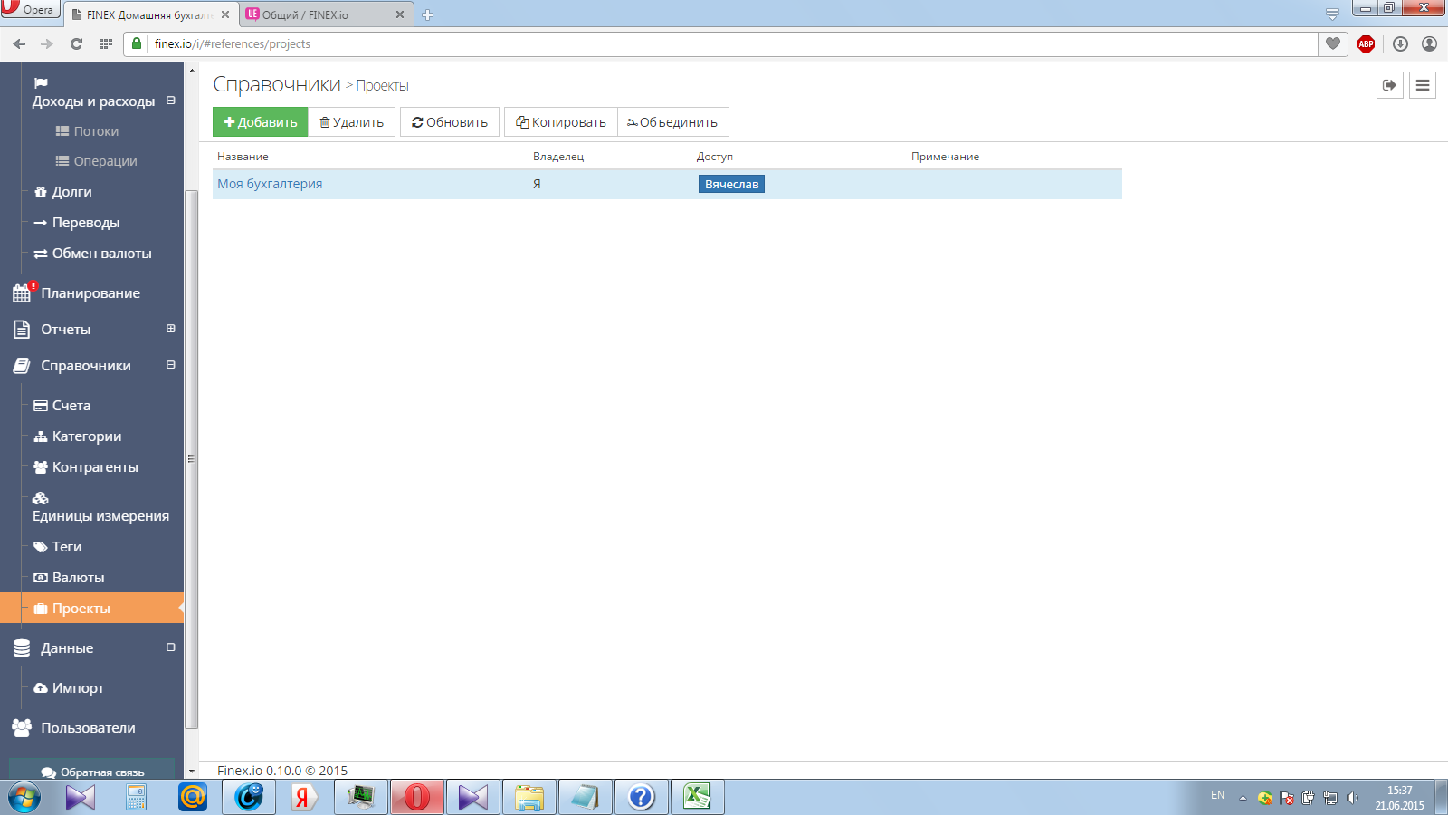Collapse the Данные section
The image size is (1448, 815).
170,647
